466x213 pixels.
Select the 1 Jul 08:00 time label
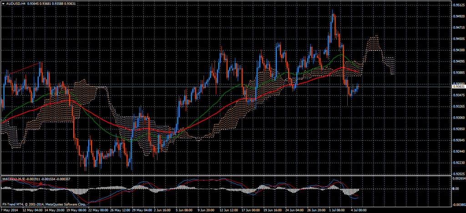coord(338,210)
